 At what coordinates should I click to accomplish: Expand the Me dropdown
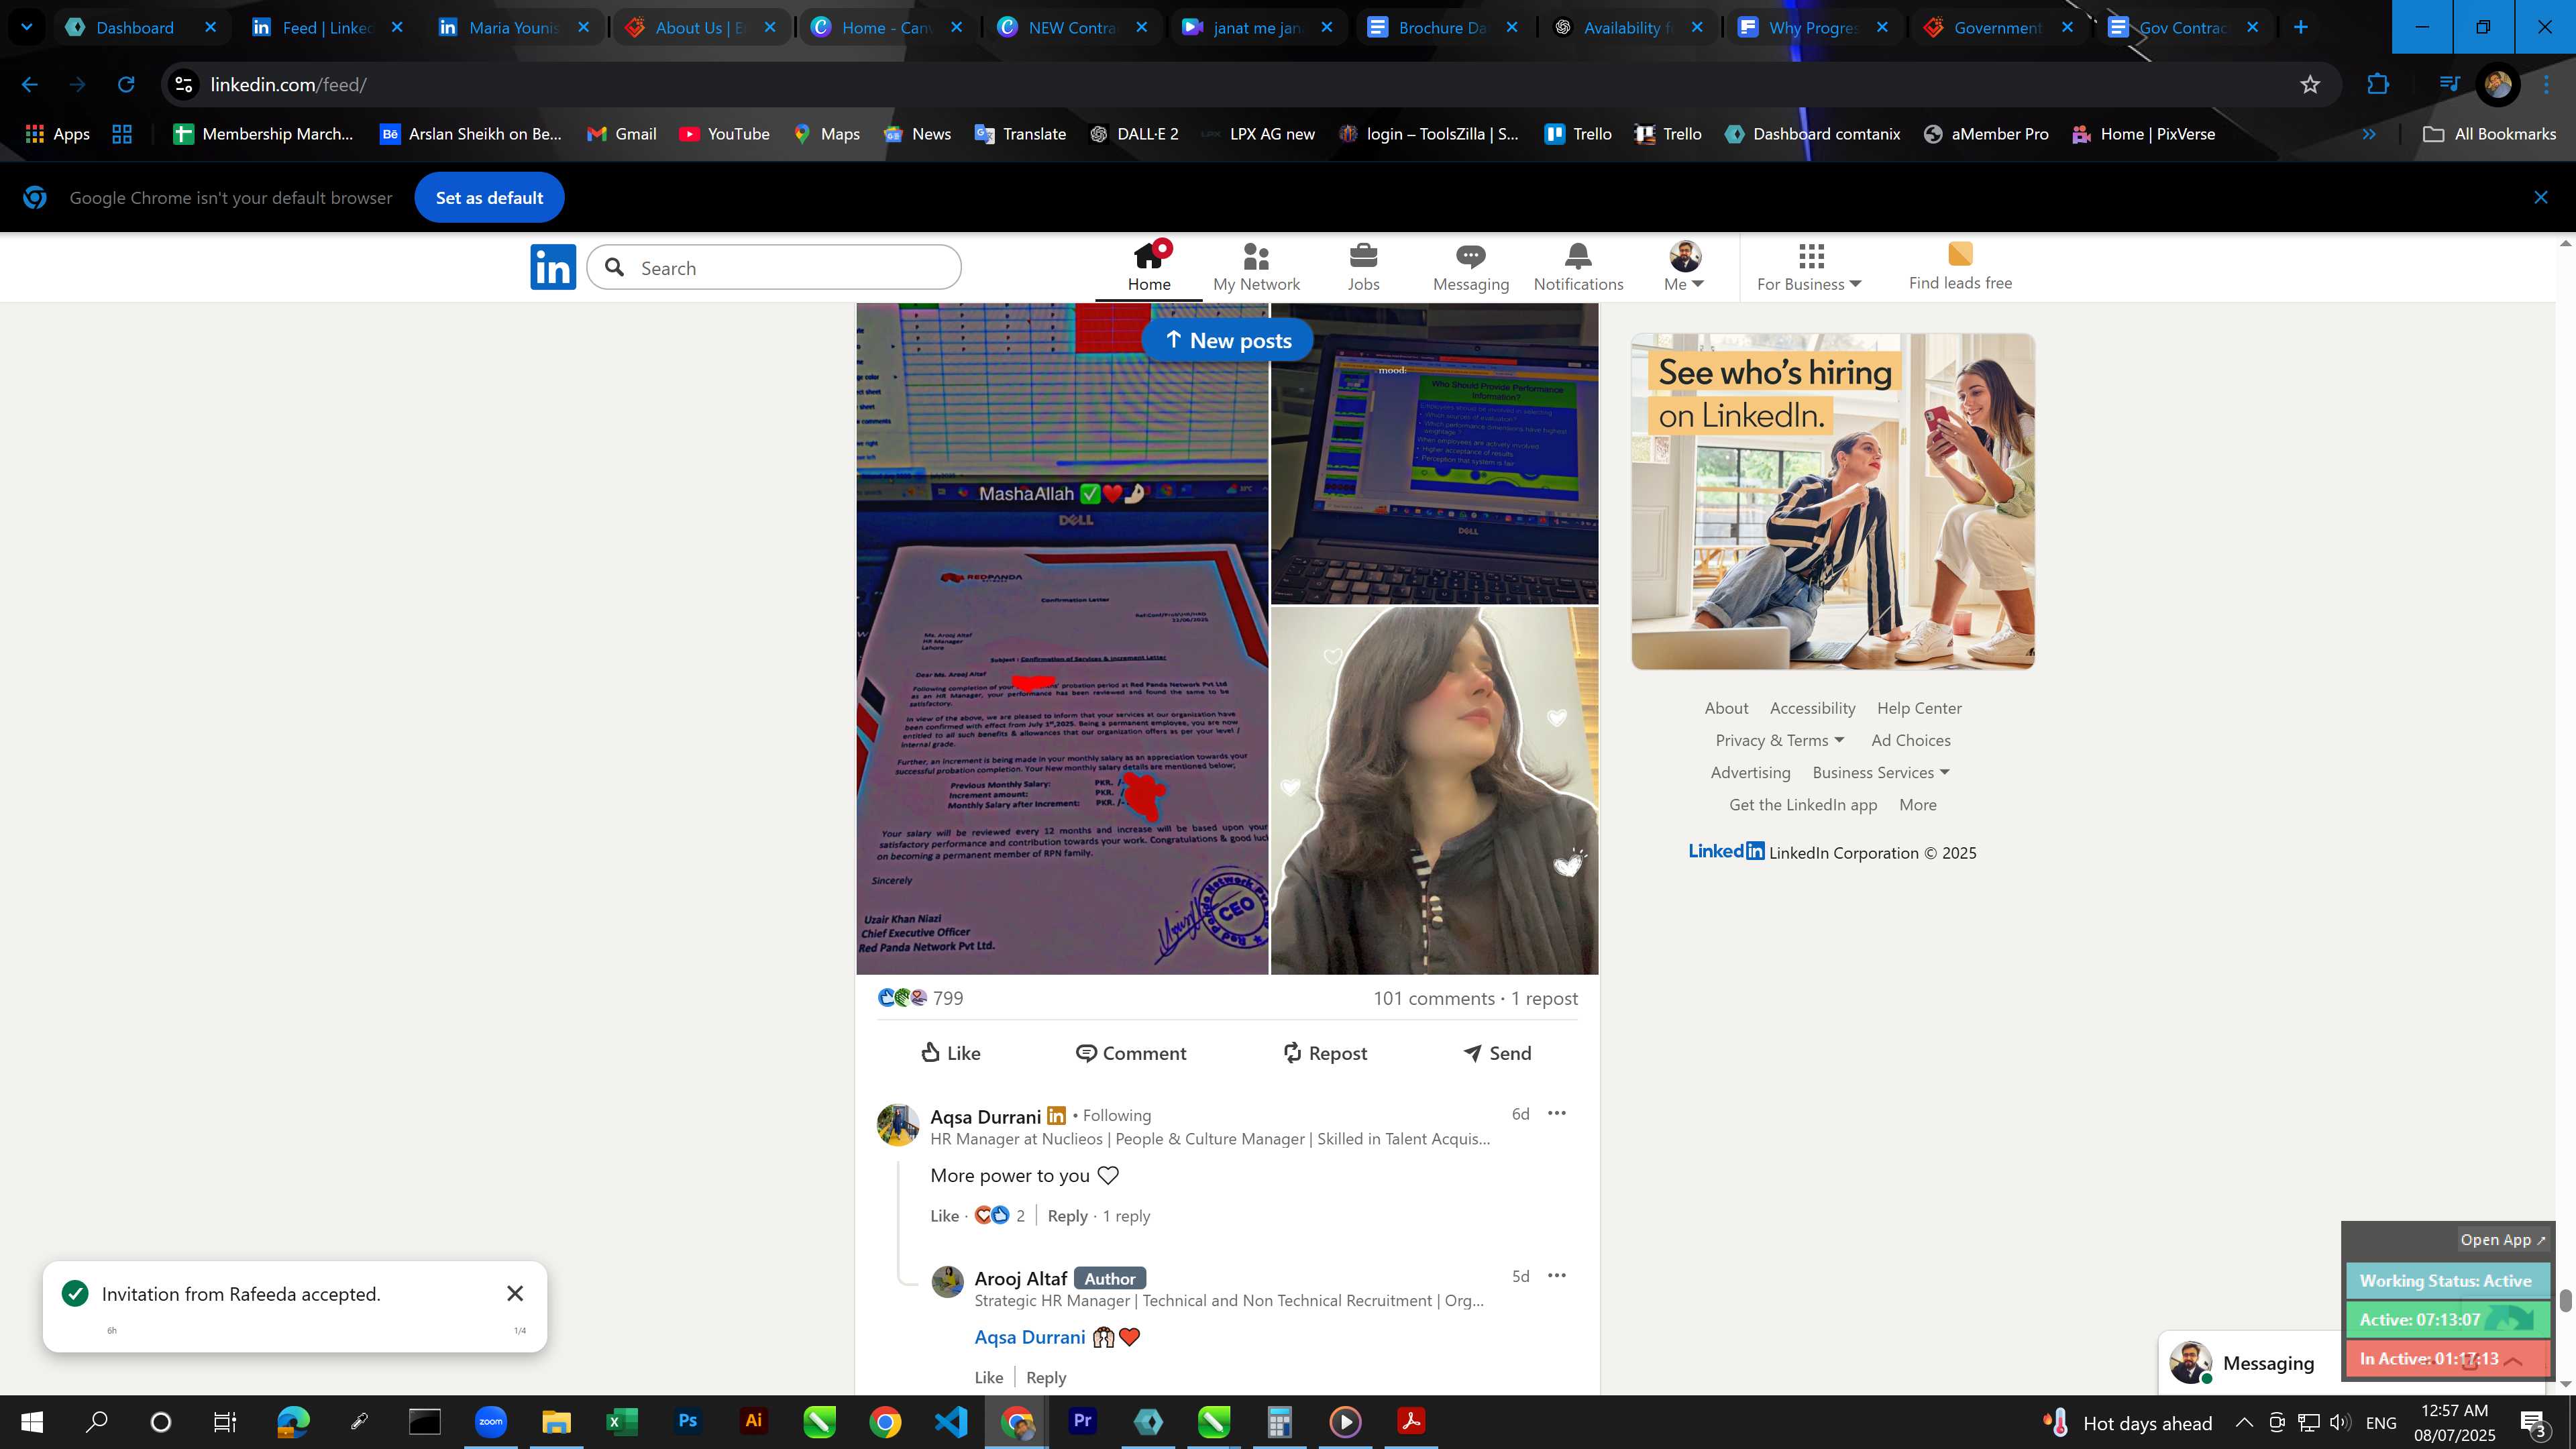coord(1685,267)
